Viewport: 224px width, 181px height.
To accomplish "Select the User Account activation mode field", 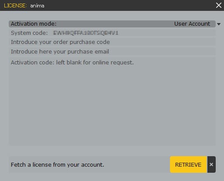I will point(112,24).
